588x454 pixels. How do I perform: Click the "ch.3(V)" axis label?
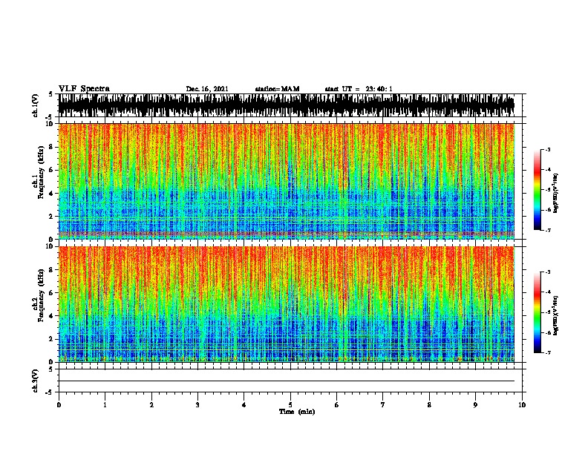click(36, 381)
